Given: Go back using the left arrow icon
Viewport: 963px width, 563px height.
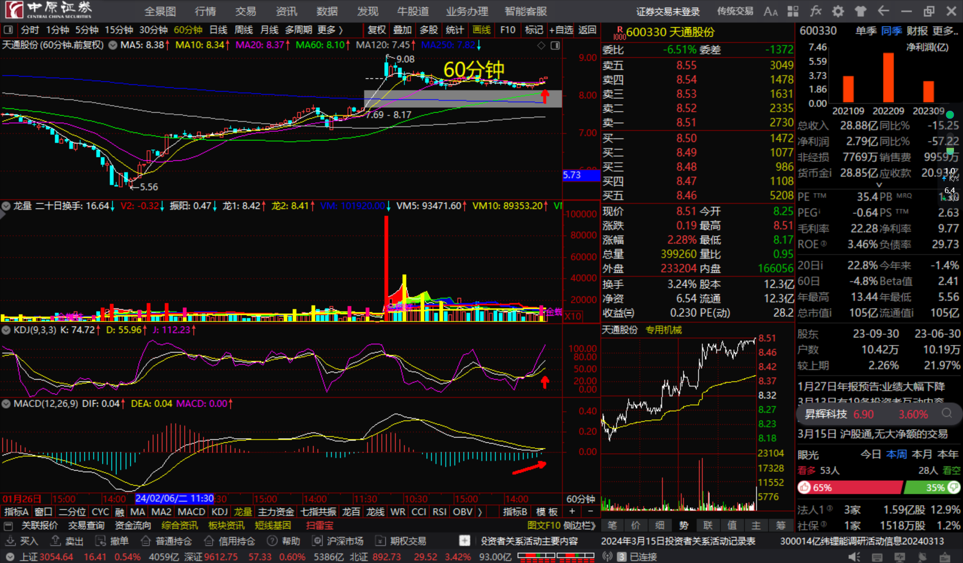Looking at the screenshot, I should click(883, 11).
